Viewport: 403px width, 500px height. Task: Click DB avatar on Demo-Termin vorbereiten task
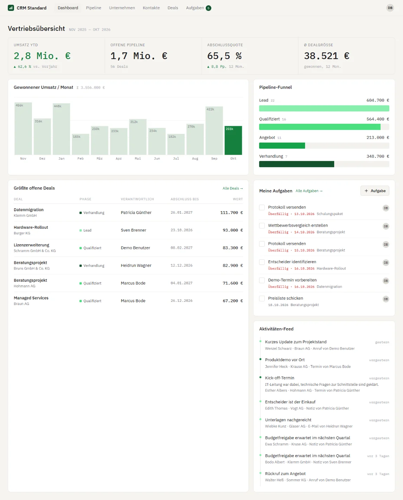386,281
